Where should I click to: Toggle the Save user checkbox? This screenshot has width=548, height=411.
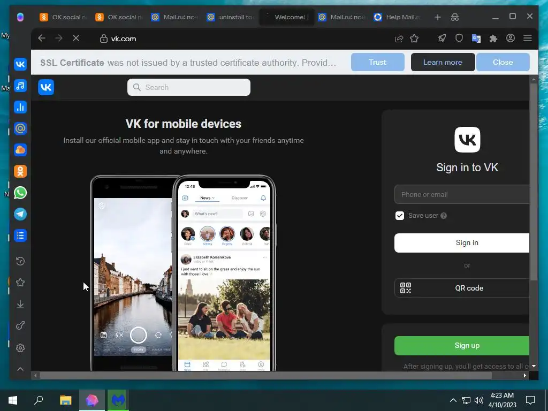pos(400,216)
